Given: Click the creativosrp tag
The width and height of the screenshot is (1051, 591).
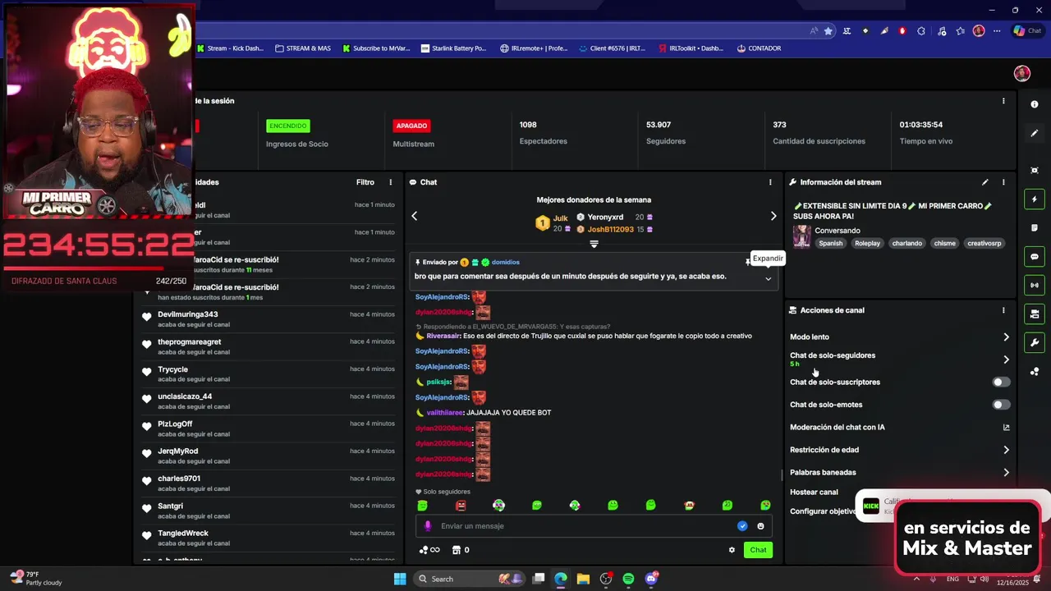Looking at the screenshot, I should coord(984,244).
